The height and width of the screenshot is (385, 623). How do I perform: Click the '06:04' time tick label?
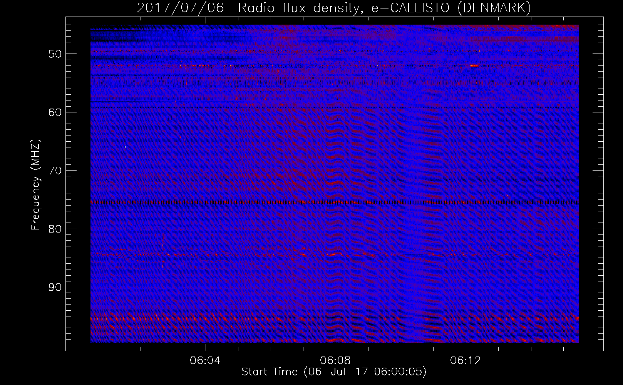205,361
